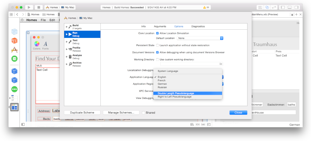
Task: Show the Standard editor
Action: (x=260, y=7)
